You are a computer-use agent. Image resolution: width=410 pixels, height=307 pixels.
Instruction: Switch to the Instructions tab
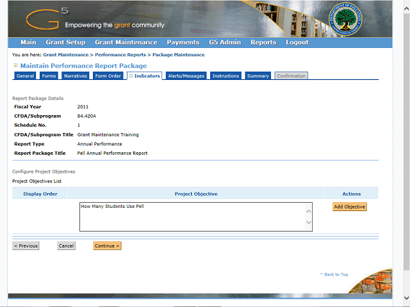coord(225,75)
